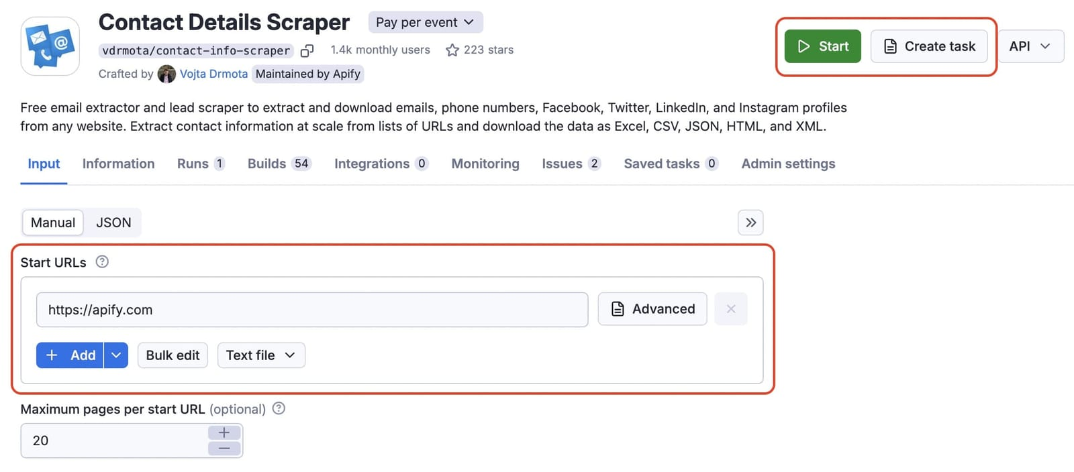Screen dimensions: 1074x472
Task: Open the Start URLs help tooltip icon
Action: click(102, 262)
